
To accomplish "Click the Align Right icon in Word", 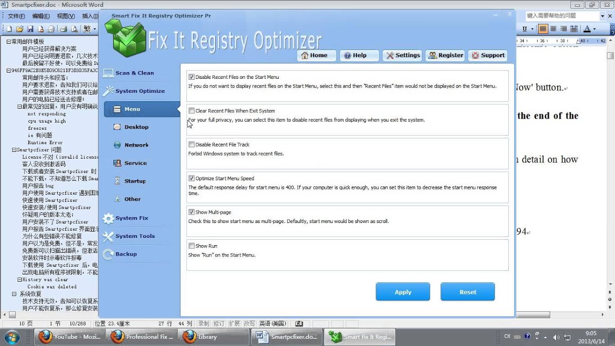I will point(563,29).
